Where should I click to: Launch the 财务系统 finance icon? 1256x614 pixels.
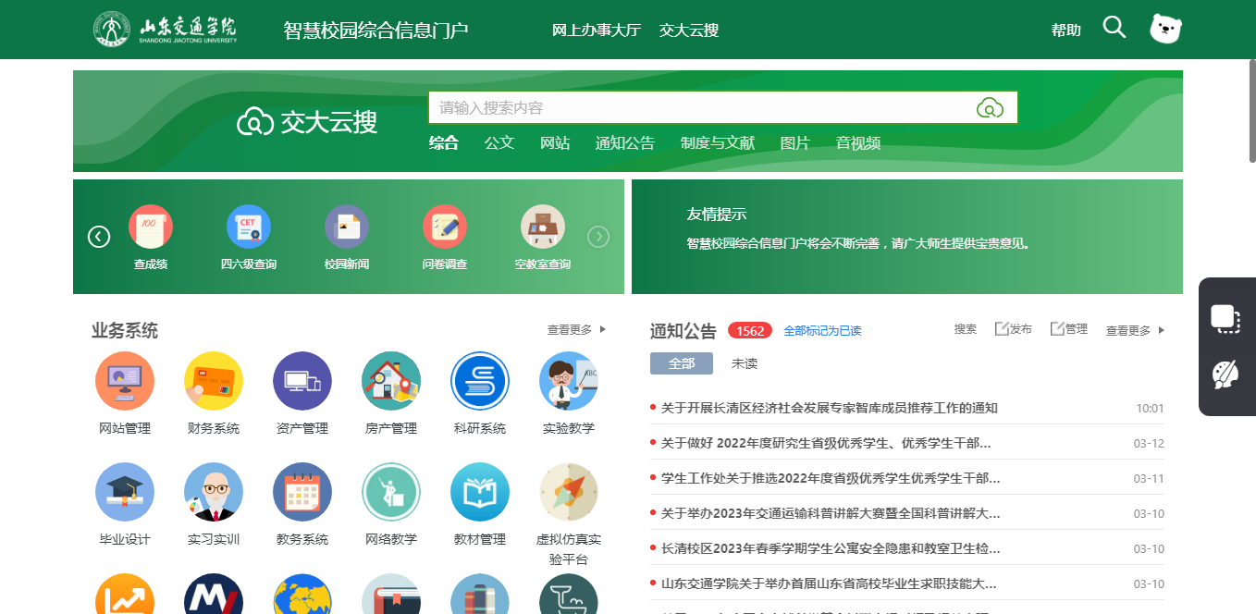pos(214,381)
